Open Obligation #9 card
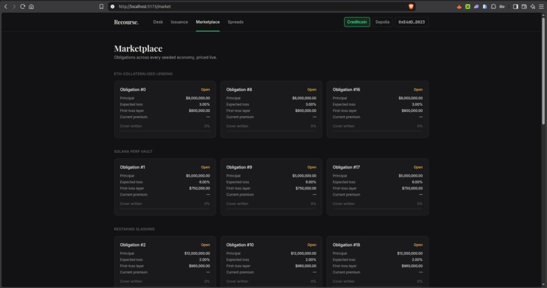This screenshot has height=288, width=547. click(x=271, y=187)
